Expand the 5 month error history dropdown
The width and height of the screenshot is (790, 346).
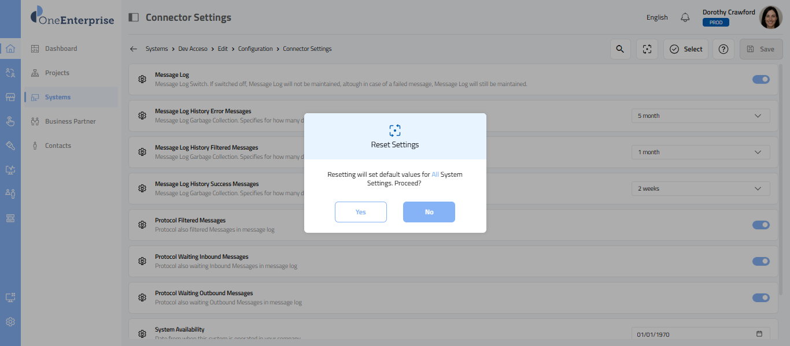coord(700,116)
